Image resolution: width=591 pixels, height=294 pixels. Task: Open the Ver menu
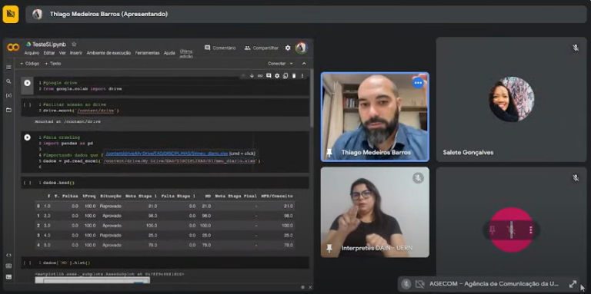(x=62, y=53)
